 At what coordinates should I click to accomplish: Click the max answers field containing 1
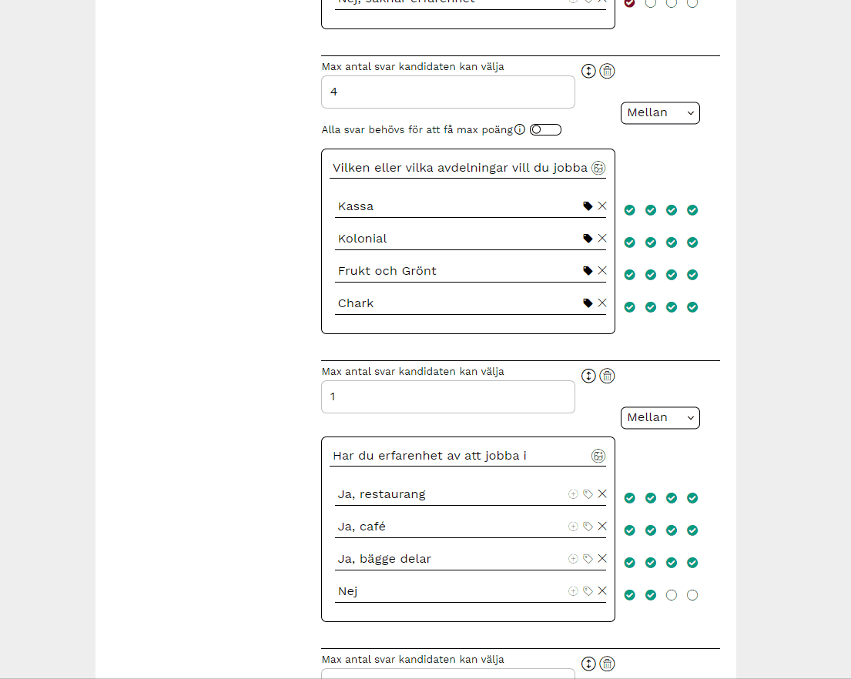point(447,397)
